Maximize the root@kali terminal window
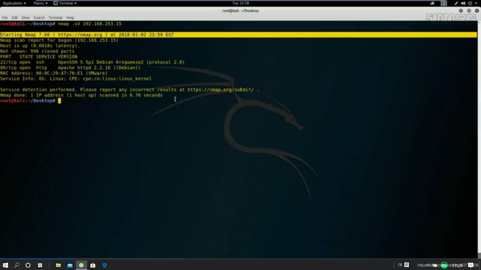The width and height of the screenshot is (481, 270). (x=469, y=11)
